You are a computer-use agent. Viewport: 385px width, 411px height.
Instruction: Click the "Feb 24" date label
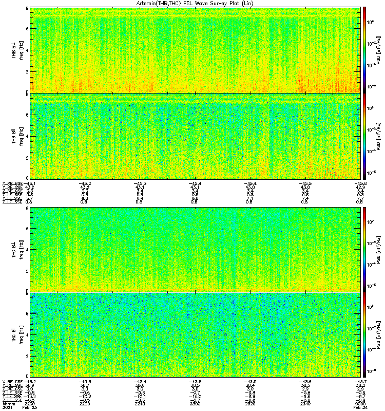[360, 407]
